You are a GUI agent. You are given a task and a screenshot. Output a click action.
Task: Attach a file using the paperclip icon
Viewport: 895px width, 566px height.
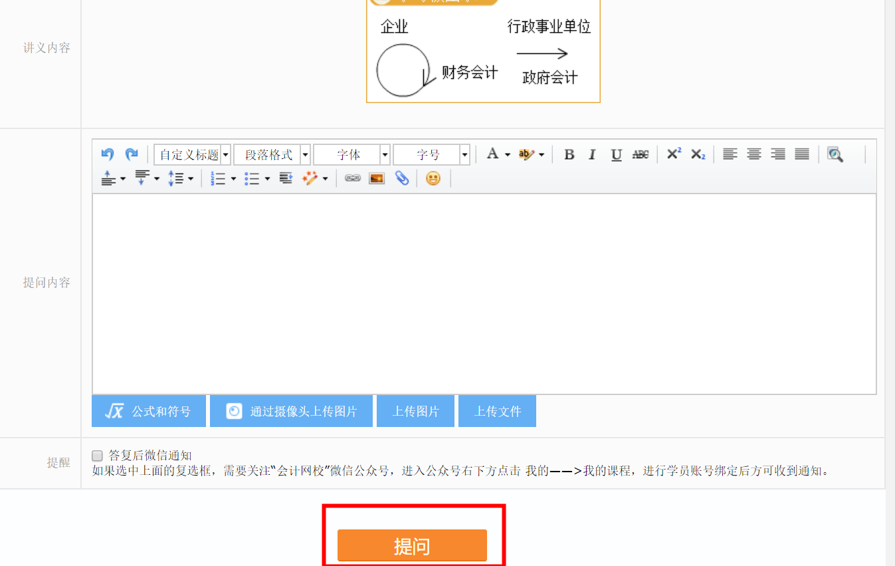[x=402, y=178]
